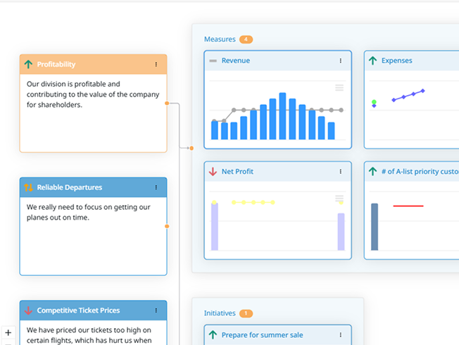Click the Measures count badge showing 4
This screenshot has height=345, width=459.
click(246, 39)
